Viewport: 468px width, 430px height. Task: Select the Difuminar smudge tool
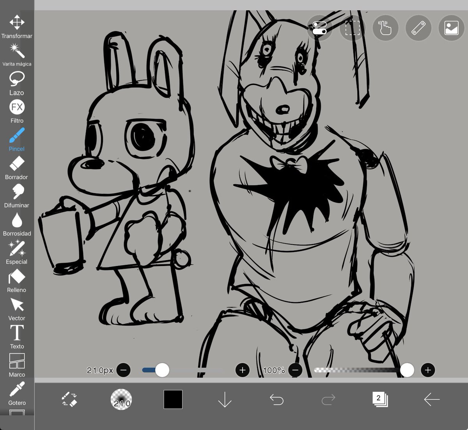[17, 196]
